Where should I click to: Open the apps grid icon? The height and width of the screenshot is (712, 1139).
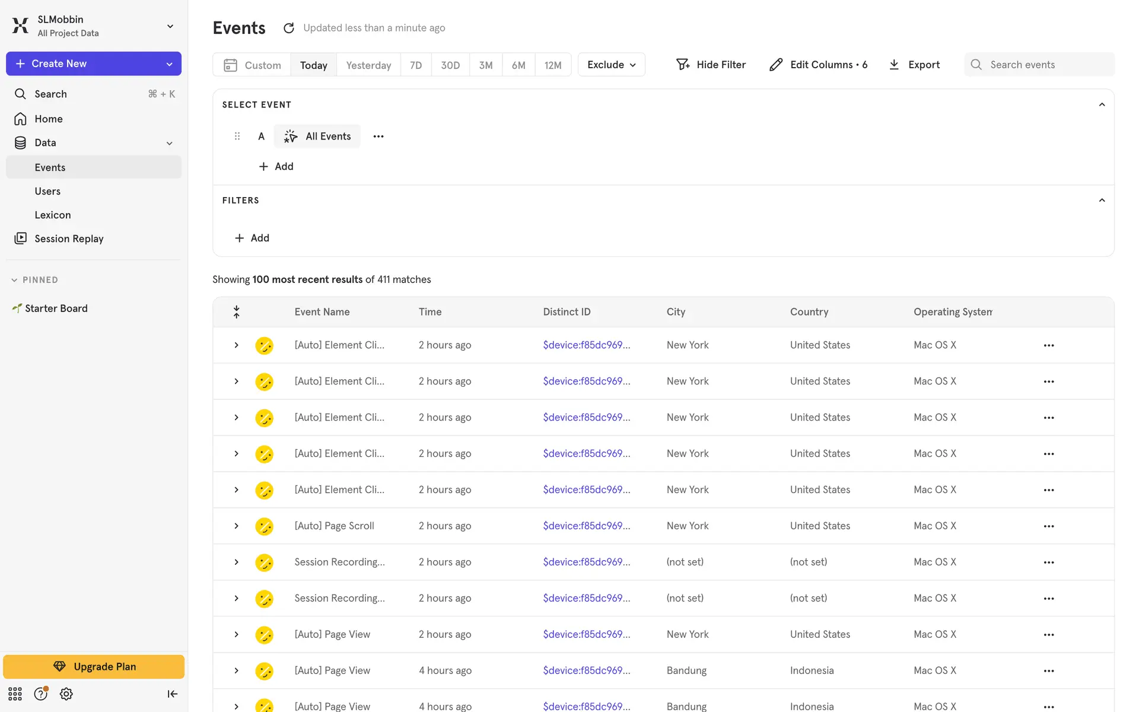(15, 694)
